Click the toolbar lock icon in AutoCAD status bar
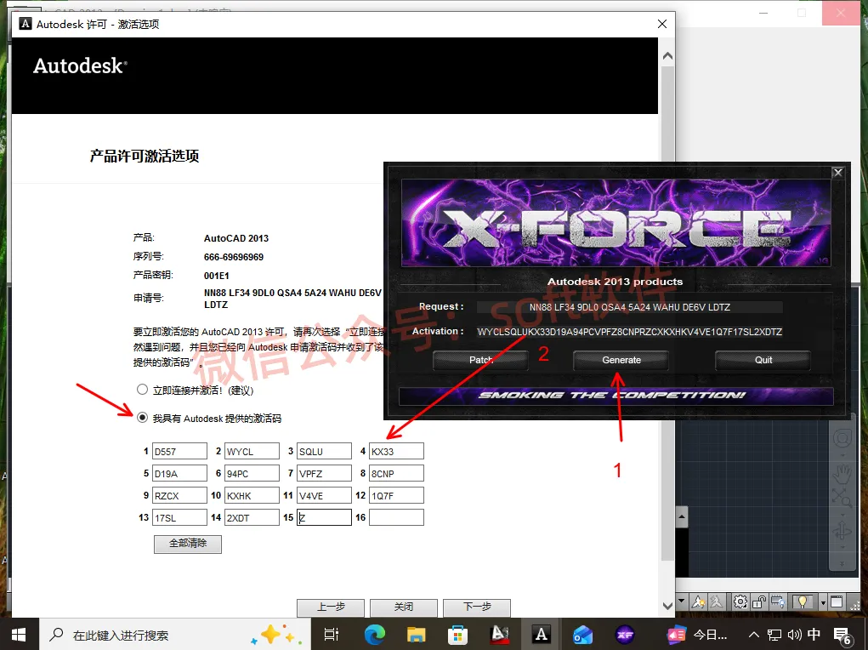The image size is (868, 650). click(x=759, y=602)
